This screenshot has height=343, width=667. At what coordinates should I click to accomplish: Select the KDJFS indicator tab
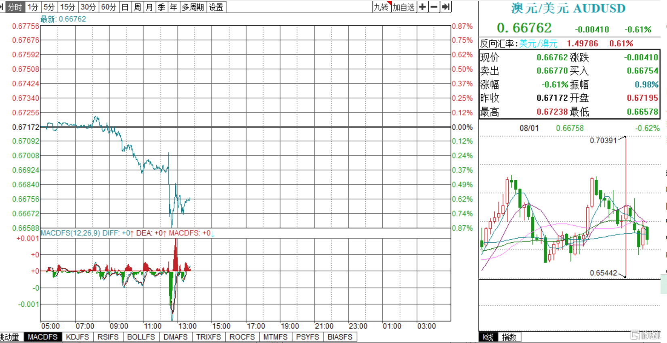click(x=78, y=337)
